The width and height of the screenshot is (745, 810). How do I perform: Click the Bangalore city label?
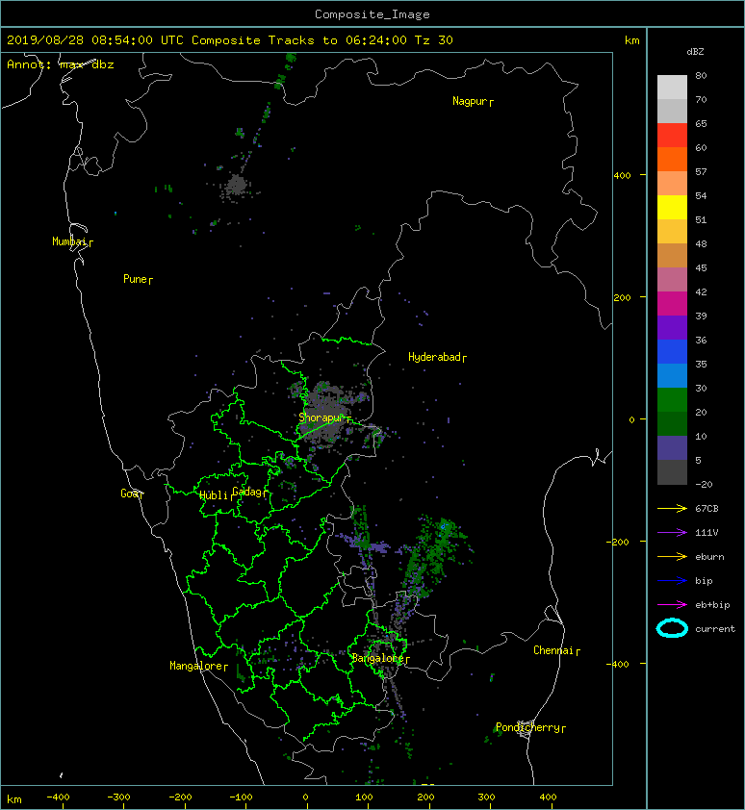click(378, 658)
